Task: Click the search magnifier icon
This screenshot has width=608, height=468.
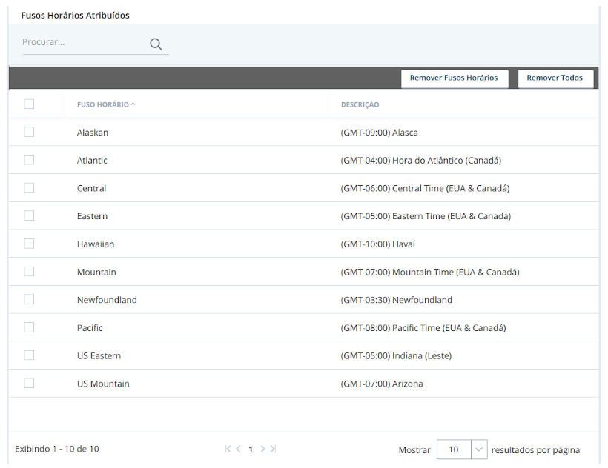Action: click(x=156, y=44)
